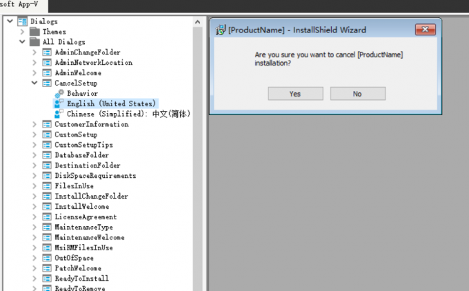Collapse the CancelSetup node
This screenshot has height=291, width=469.
click(x=34, y=83)
